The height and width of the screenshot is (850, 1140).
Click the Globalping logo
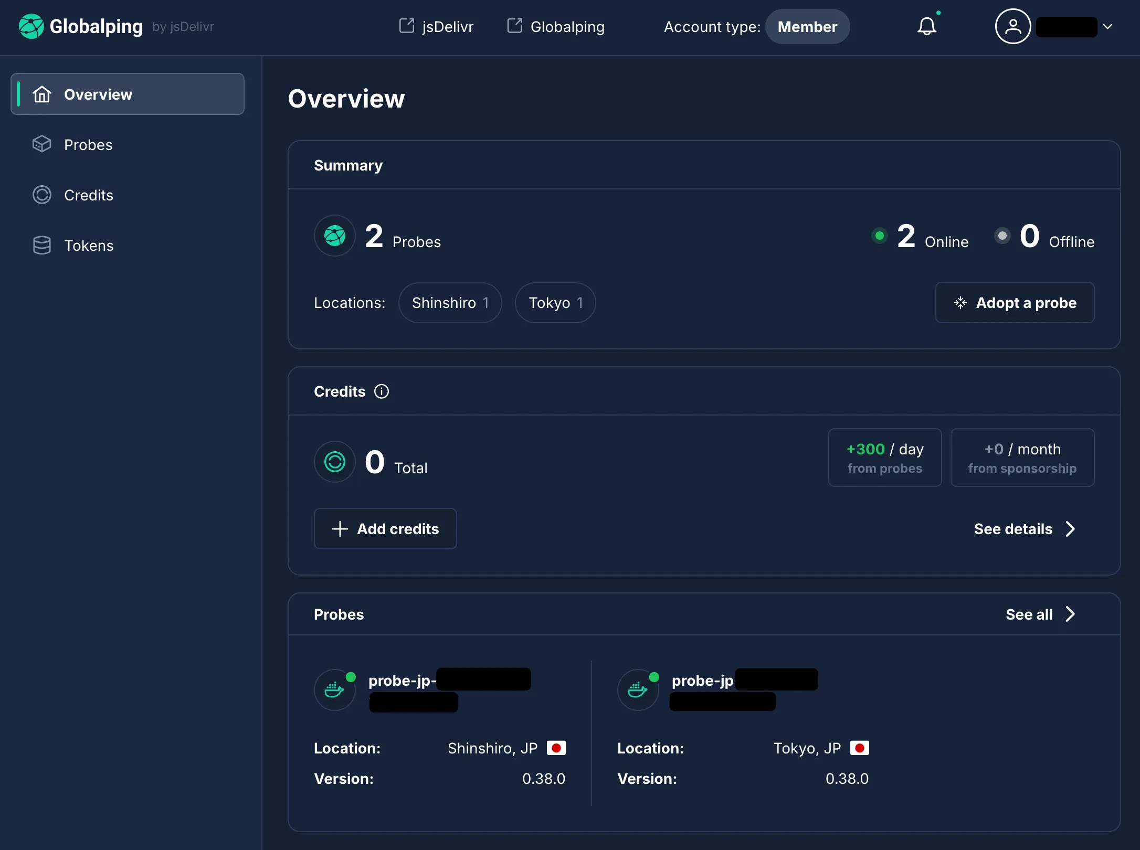click(31, 26)
